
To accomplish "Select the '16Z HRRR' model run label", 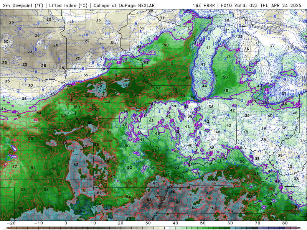I will click(204, 5).
